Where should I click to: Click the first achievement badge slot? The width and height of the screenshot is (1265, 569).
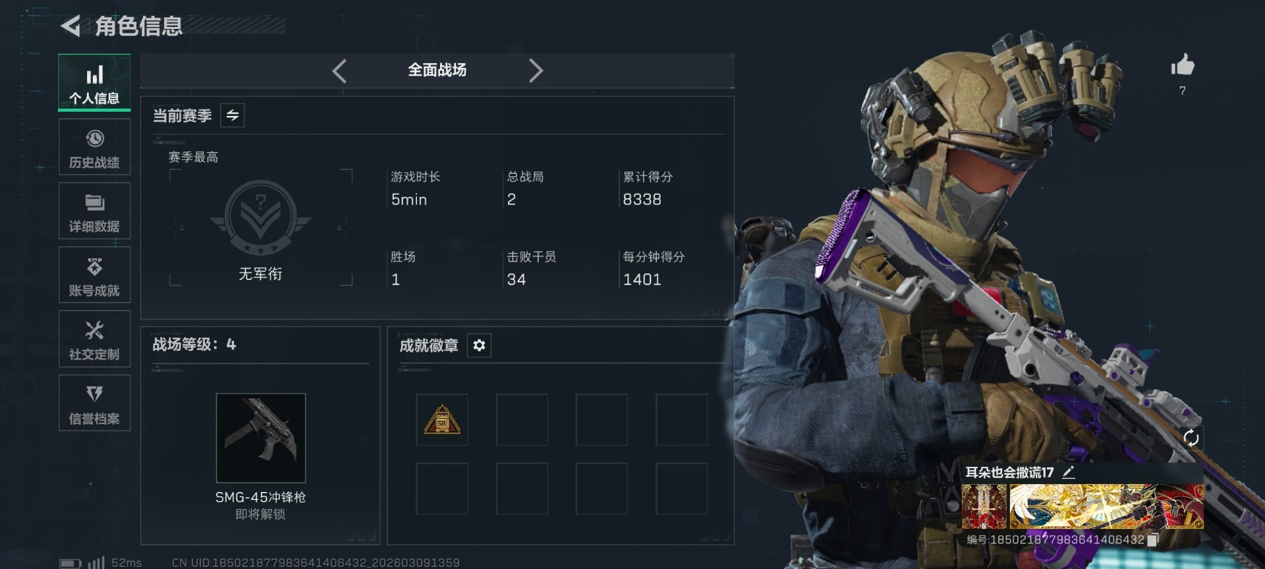click(442, 420)
